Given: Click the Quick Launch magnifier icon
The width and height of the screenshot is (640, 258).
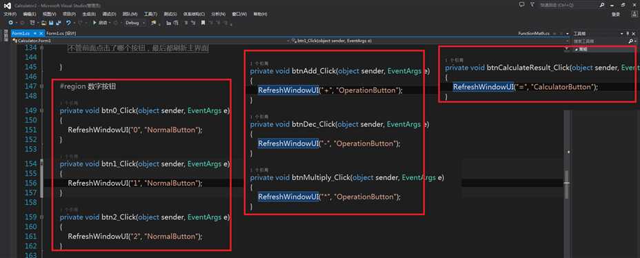Looking at the screenshot, I should pyautogui.click(x=602, y=5).
